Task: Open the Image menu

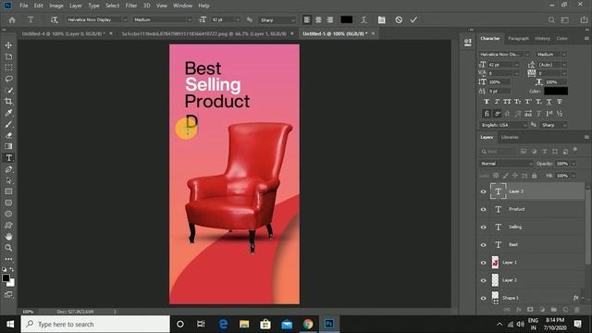Action: (56, 6)
